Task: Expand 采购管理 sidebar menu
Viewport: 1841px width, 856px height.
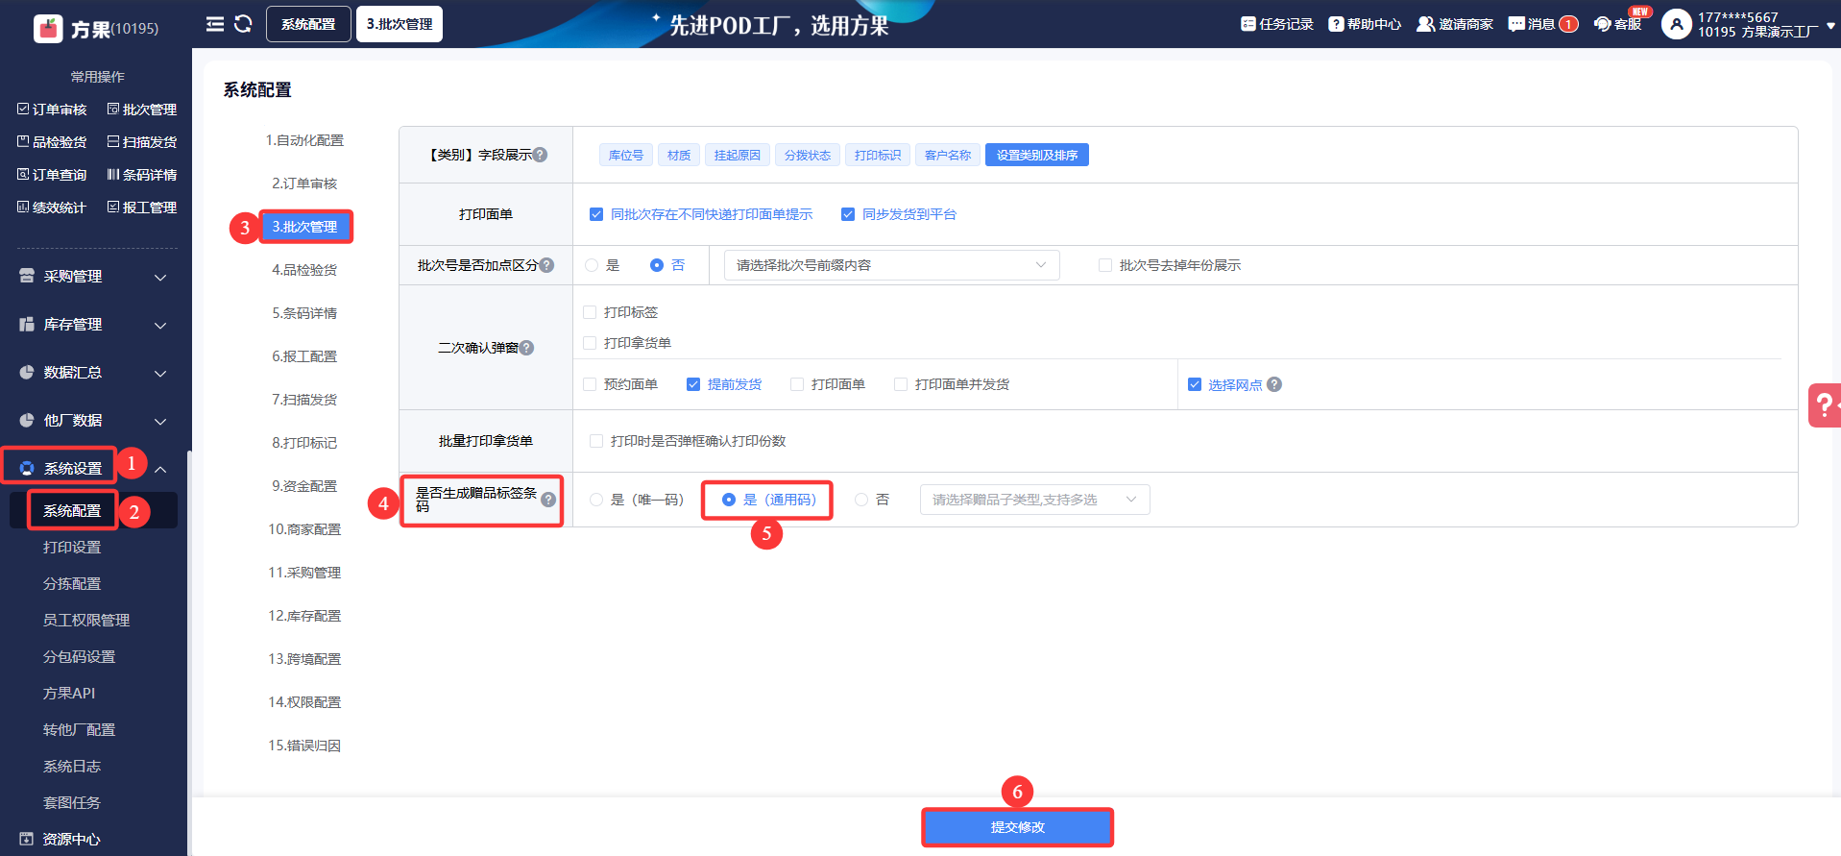Action: [93, 277]
